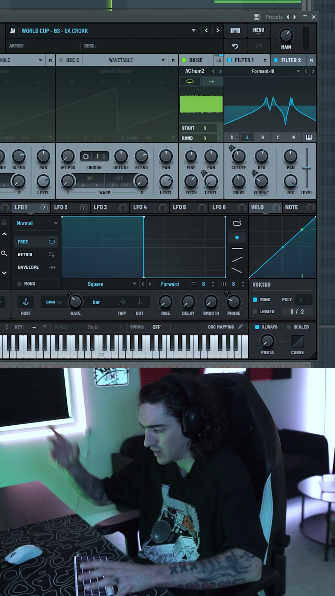The height and width of the screenshot is (596, 335).
Task: Click the noise one-shot arrow icon
Action: [212, 82]
